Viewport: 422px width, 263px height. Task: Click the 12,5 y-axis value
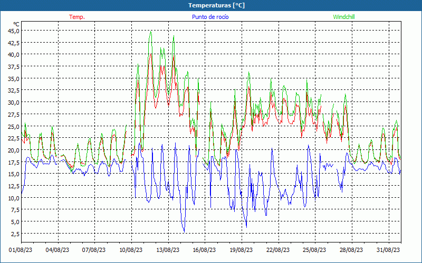click(13, 186)
